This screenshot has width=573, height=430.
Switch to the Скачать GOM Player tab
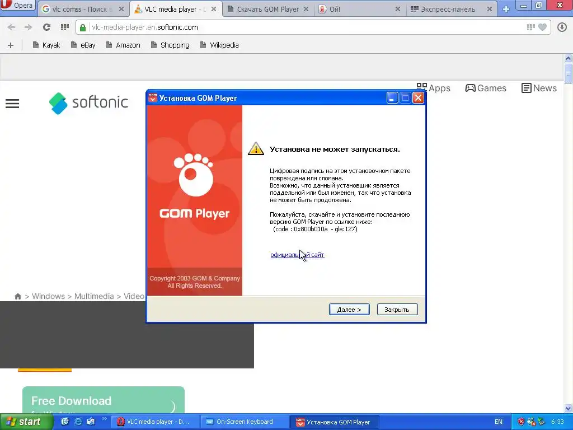tap(267, 9)
